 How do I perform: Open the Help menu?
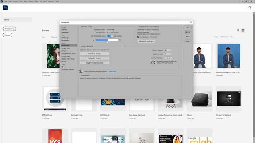point(57,2)
